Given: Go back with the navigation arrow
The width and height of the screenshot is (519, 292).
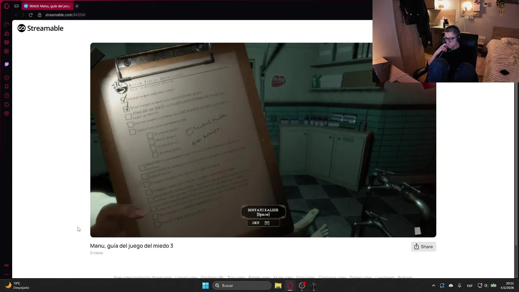Looking at the screenshot, I should point(16,15).
